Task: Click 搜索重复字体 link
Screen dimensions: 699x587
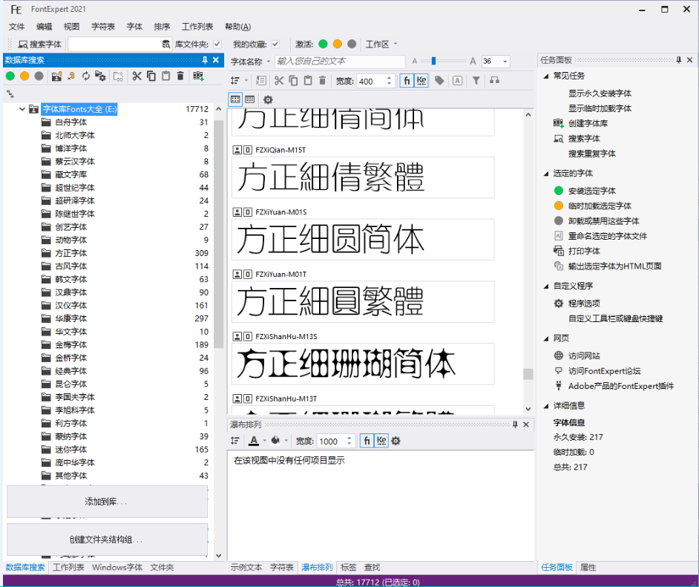Action: coord(591,154)
